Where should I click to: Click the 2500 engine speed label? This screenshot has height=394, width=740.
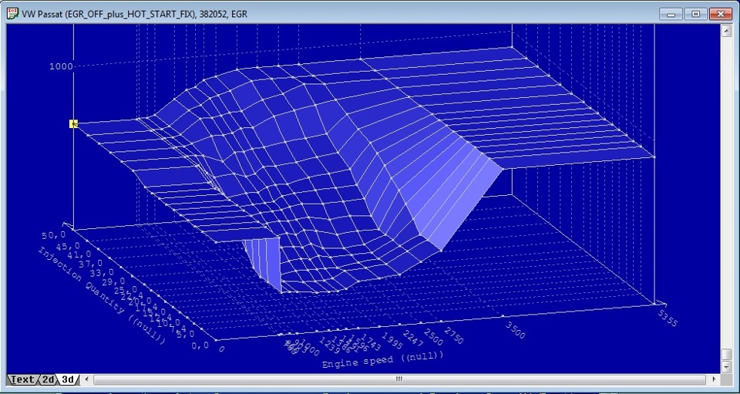(x=432, y=337)
